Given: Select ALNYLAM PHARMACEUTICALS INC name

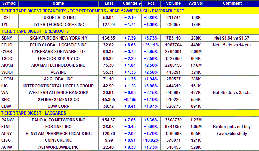Looking at the screenshot, I should (x=59, y=134).
